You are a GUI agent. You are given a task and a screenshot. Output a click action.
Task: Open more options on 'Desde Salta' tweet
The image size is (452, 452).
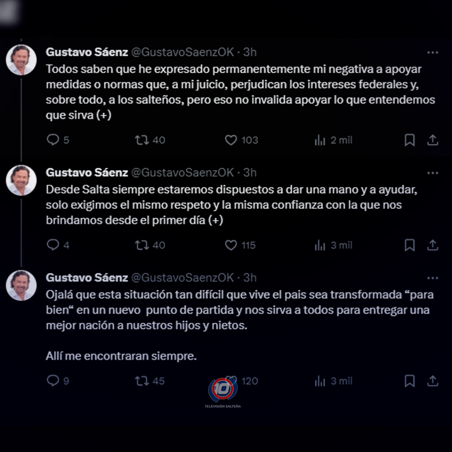tap(433, 173)
